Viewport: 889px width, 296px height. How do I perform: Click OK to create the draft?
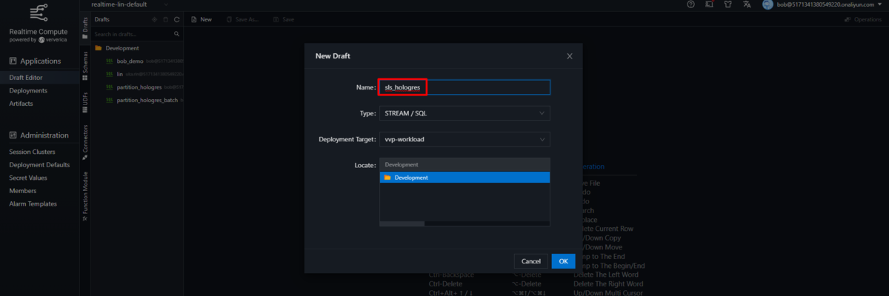[563, 261]
